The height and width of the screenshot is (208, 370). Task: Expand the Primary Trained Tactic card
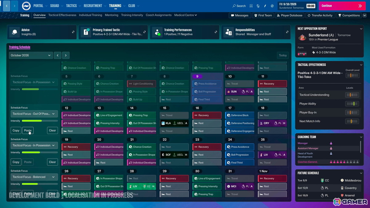144,32
